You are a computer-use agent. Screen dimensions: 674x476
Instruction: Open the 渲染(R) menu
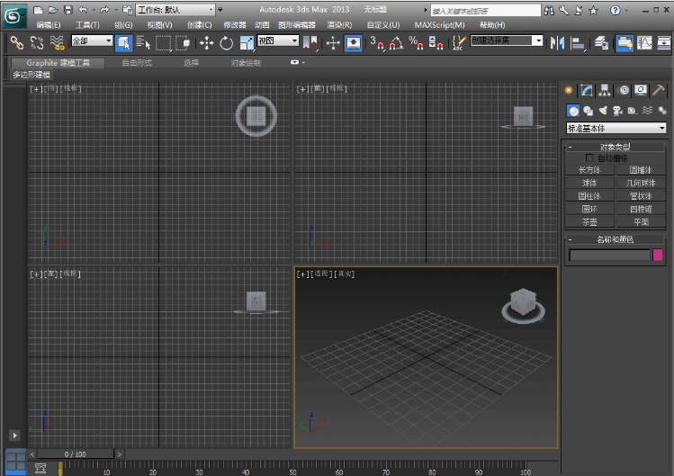(x=338, y=25)
